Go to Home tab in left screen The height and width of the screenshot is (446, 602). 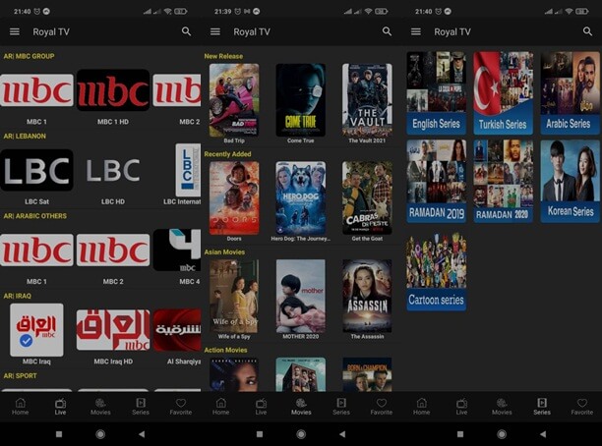[x=21, y=407]
